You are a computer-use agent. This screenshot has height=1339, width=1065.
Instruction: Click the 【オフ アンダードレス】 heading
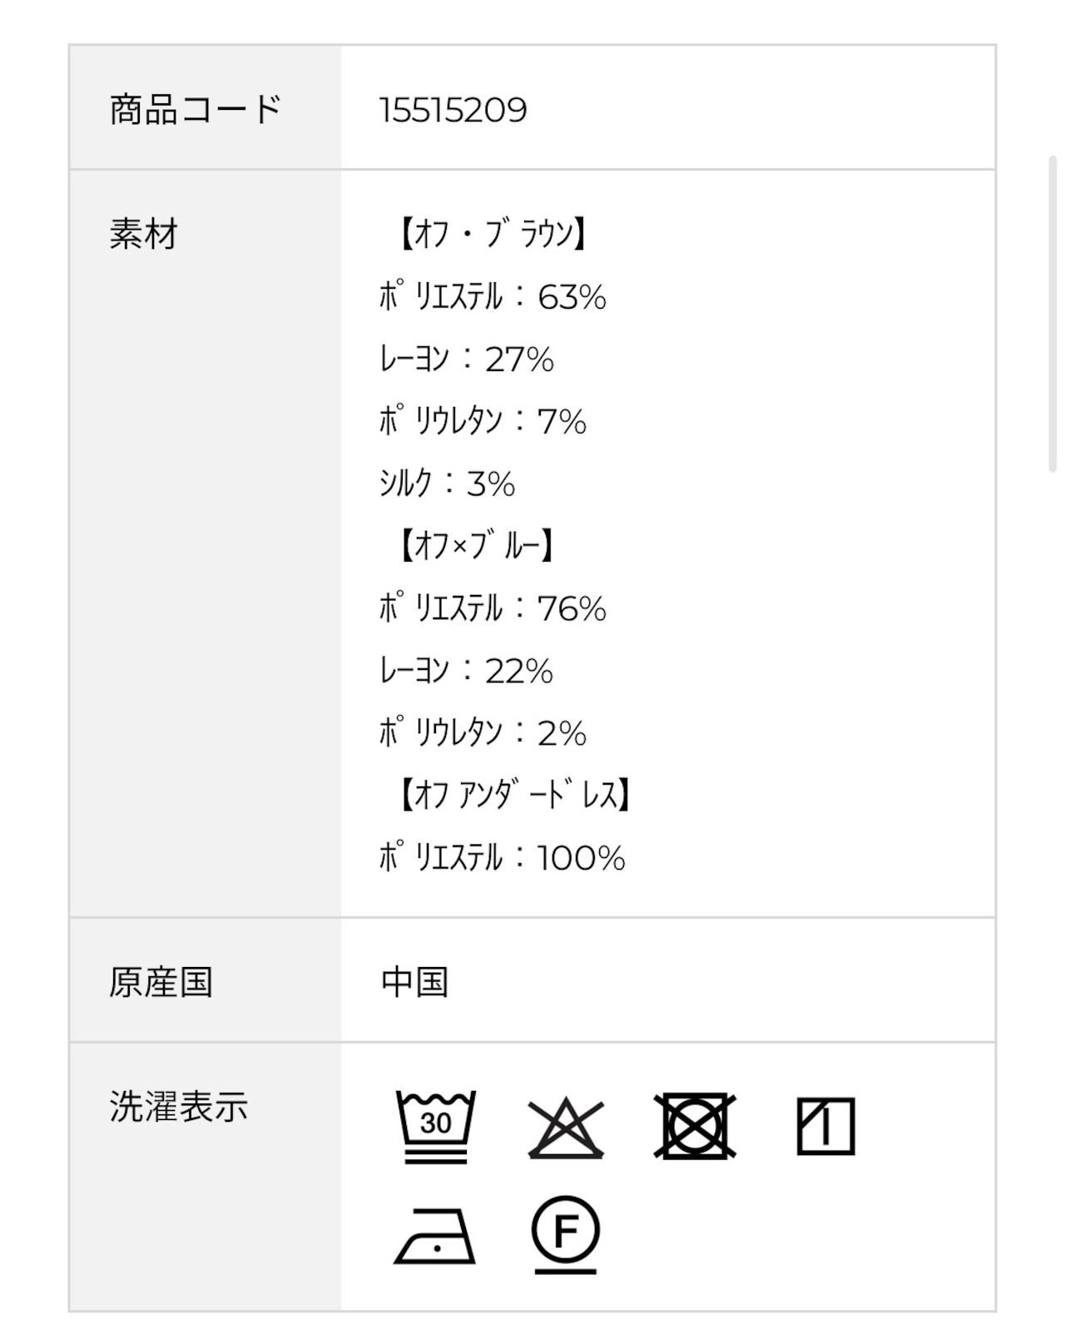pyautogui.click(x=514, y=796)
